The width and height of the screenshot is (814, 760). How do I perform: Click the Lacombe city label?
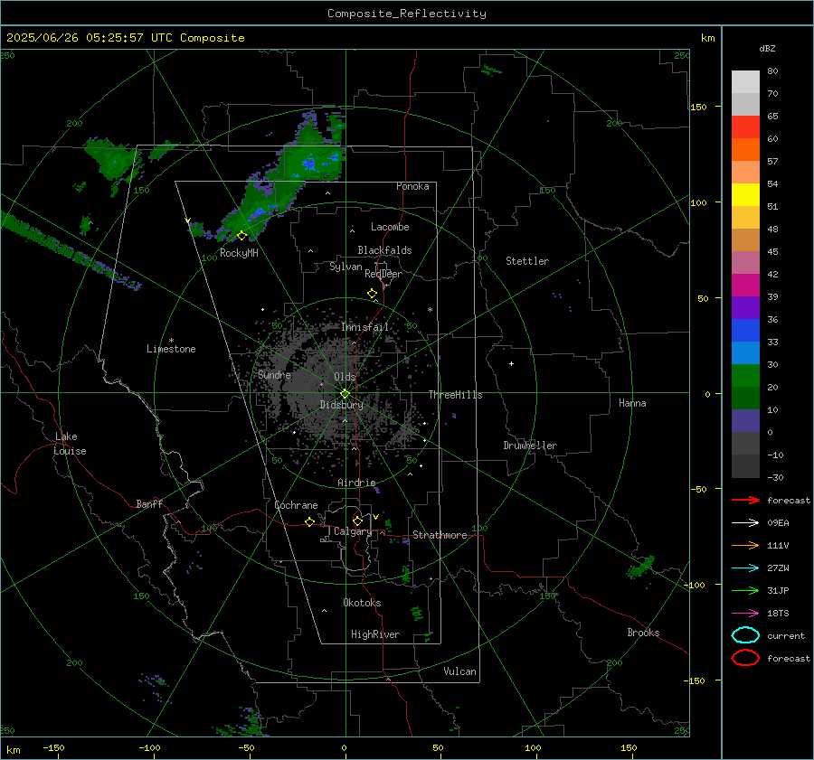390,227
